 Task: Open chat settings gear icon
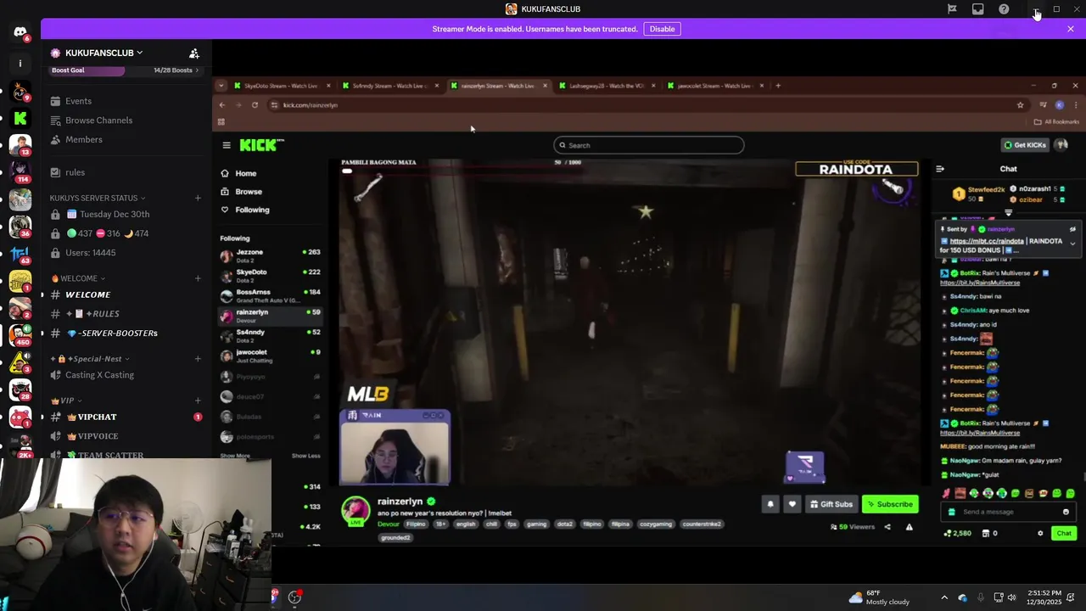tap(1040, 534)
